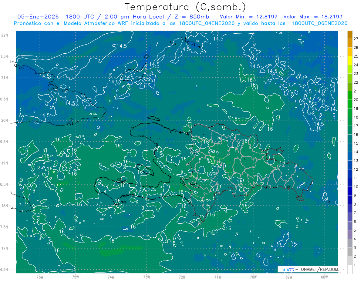Click the '20N' latitude axis label
The height and width of the screenshot is (281, 364).
tap(4, 120)
